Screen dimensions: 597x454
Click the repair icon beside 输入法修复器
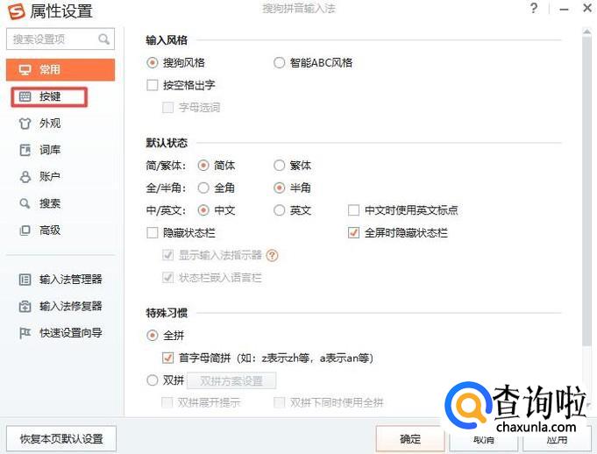[x=25, y=307]
